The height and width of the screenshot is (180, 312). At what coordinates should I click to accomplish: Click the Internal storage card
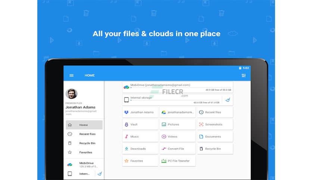[x=178, y=100]
